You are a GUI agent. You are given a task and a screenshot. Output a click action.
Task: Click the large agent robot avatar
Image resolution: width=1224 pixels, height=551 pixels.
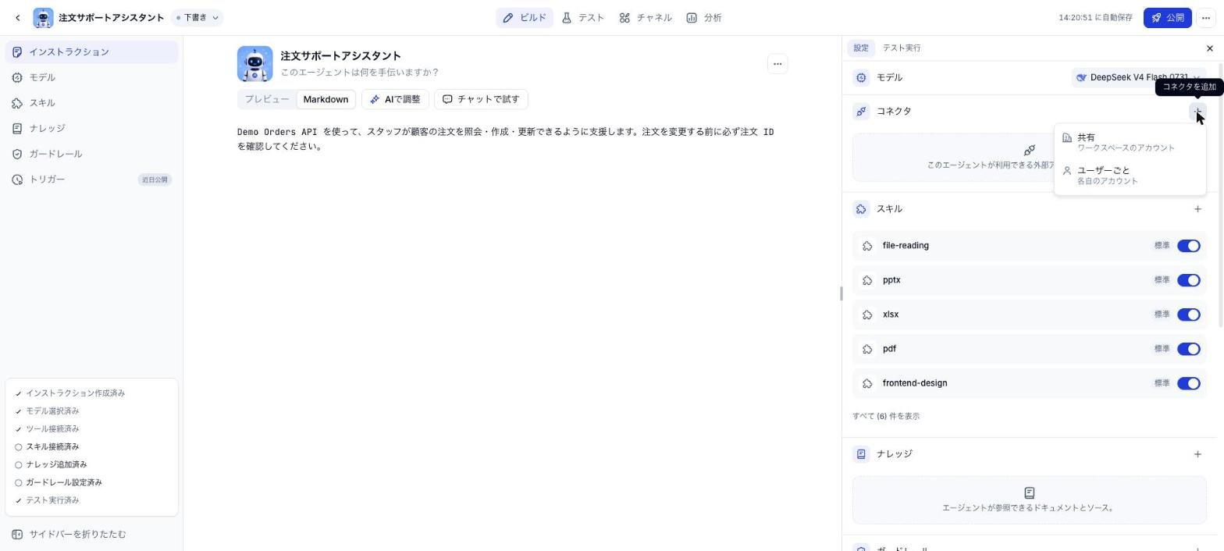[255, 64]
